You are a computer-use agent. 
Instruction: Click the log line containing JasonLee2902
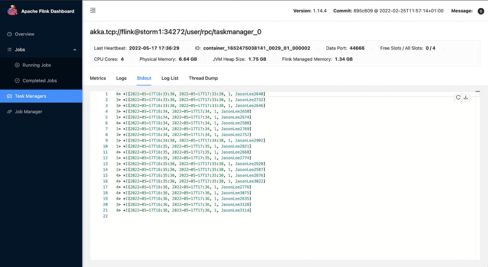(191, 141)
